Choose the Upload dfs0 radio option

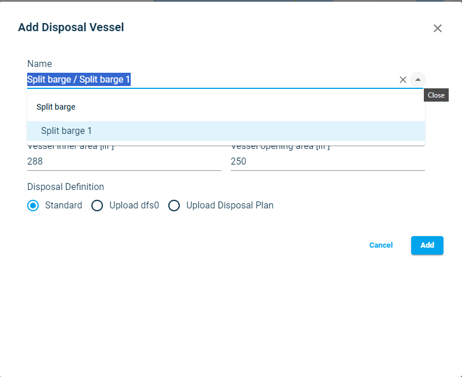point(97,206)
